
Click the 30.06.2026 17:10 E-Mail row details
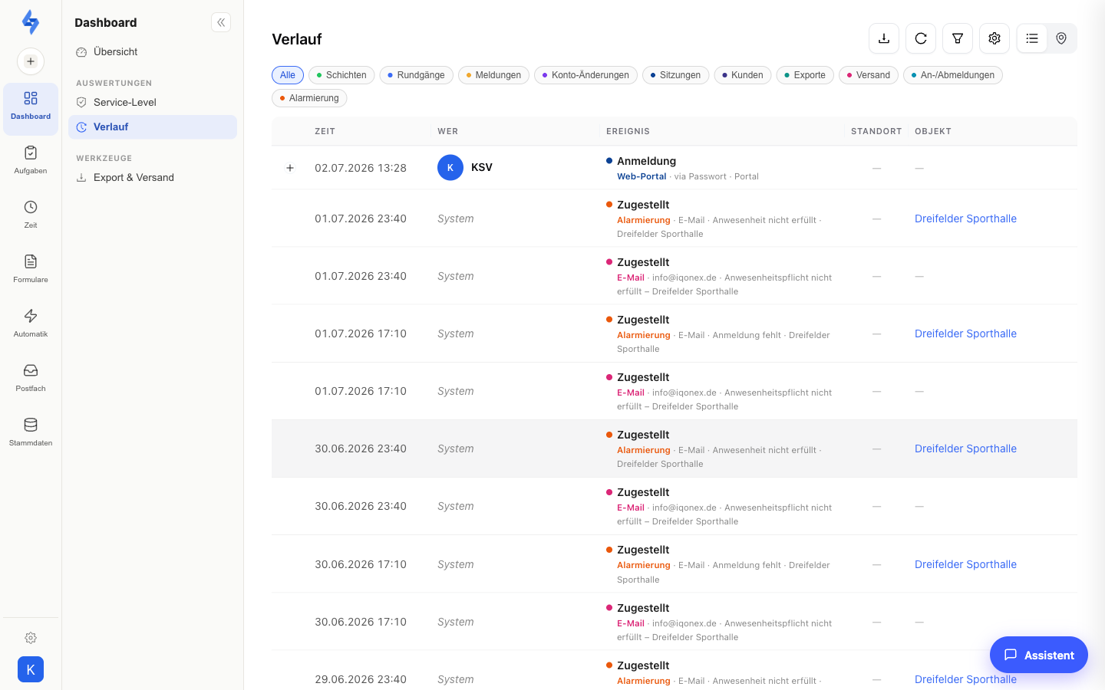point(724,630)
